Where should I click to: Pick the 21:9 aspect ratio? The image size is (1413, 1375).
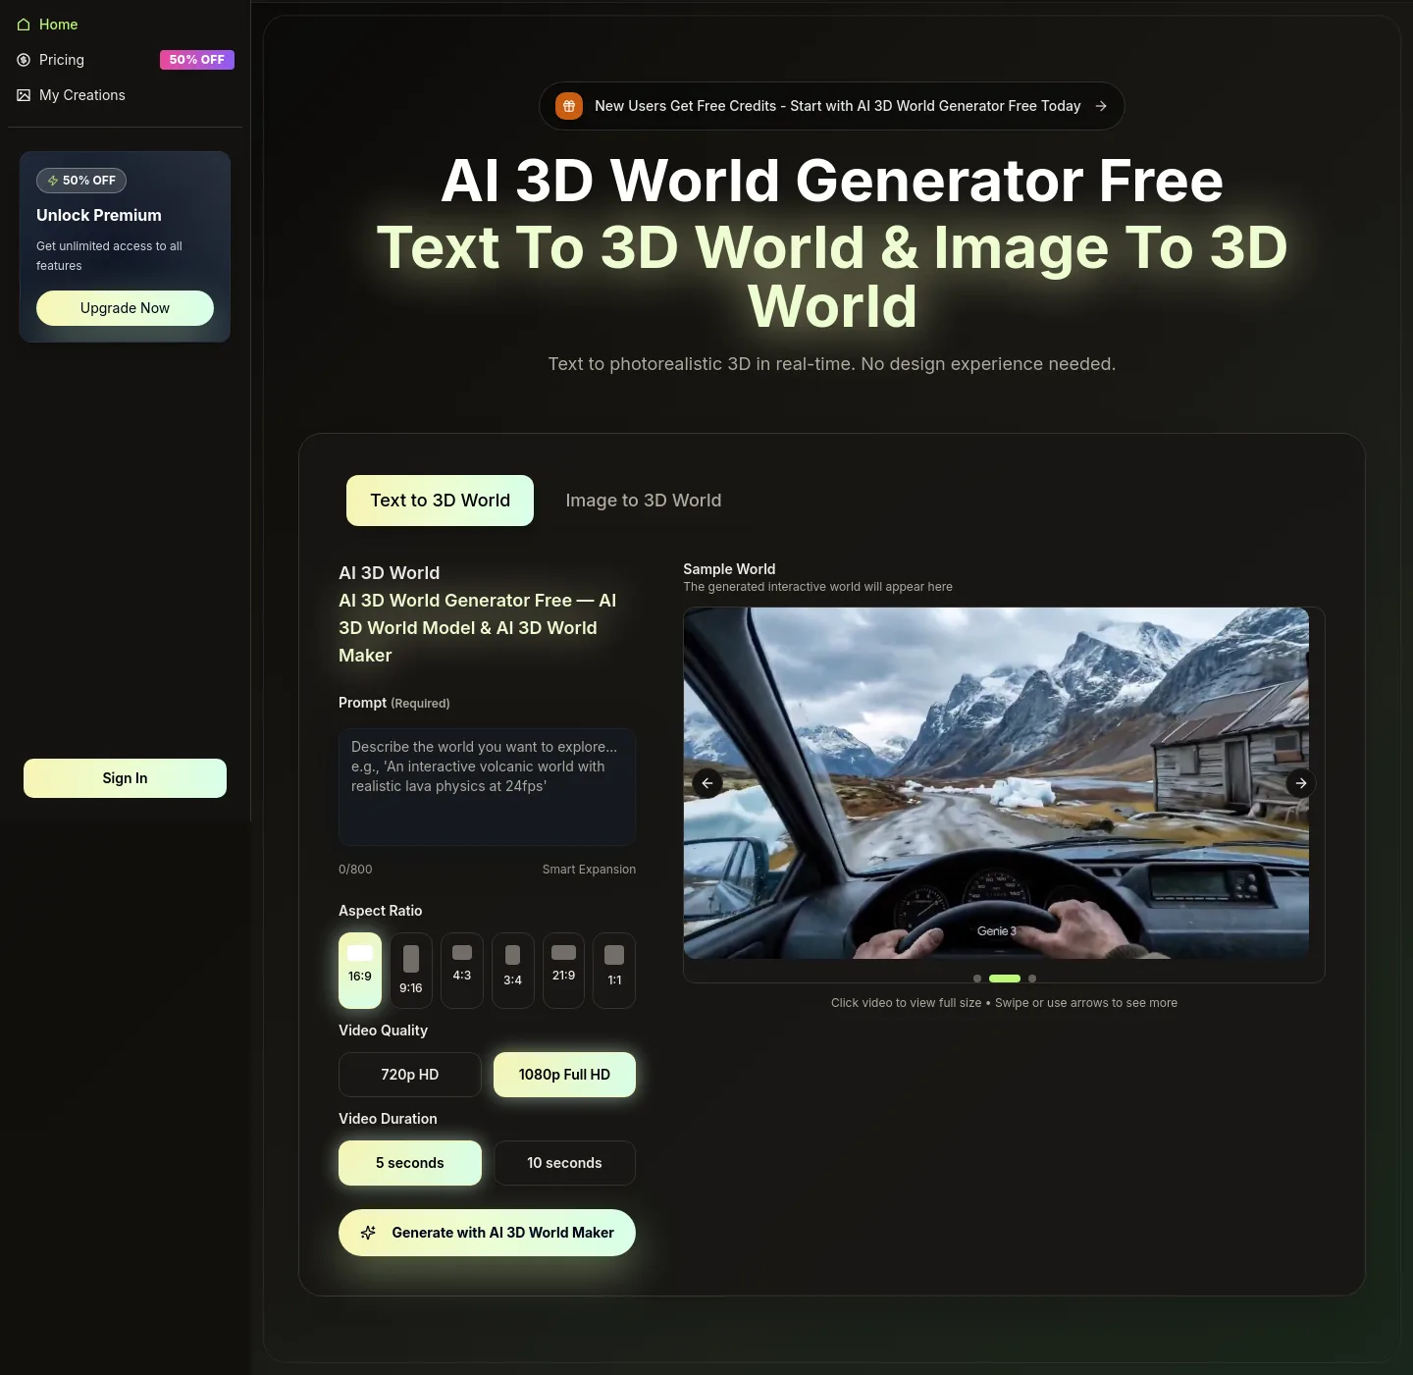pyautogui.click(x=564, y=971)
